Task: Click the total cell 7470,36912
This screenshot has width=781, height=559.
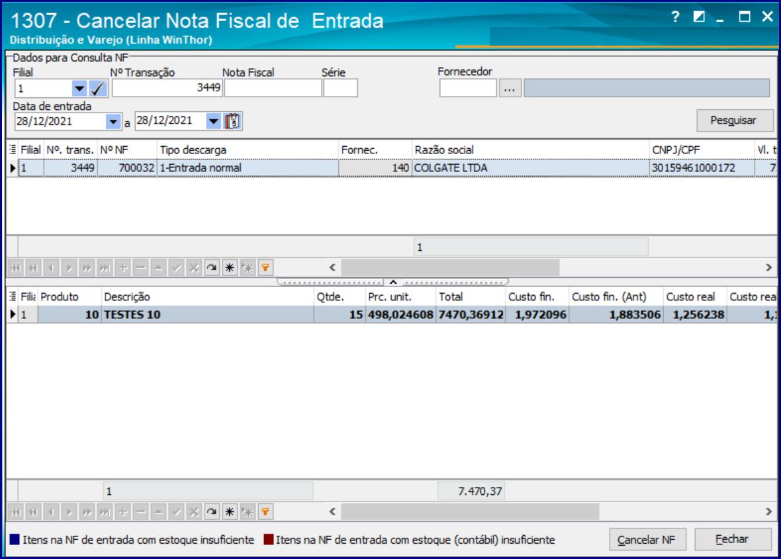Action: click(471, 315)
